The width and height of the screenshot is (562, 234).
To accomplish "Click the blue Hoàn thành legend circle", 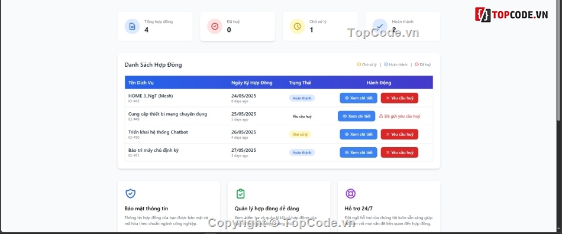I will click(386, 65).
